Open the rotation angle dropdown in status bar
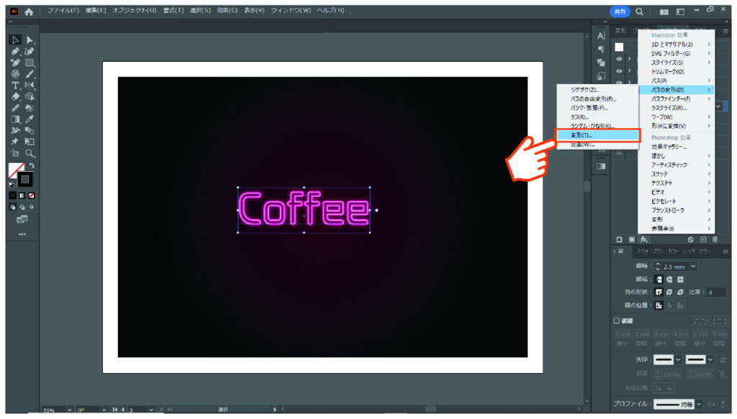The width and height of the screenshot is (737, 419). [104, 410]
